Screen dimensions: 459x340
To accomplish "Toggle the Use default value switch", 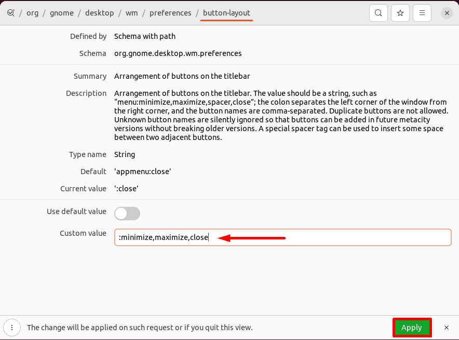I will tap(127, 214).
